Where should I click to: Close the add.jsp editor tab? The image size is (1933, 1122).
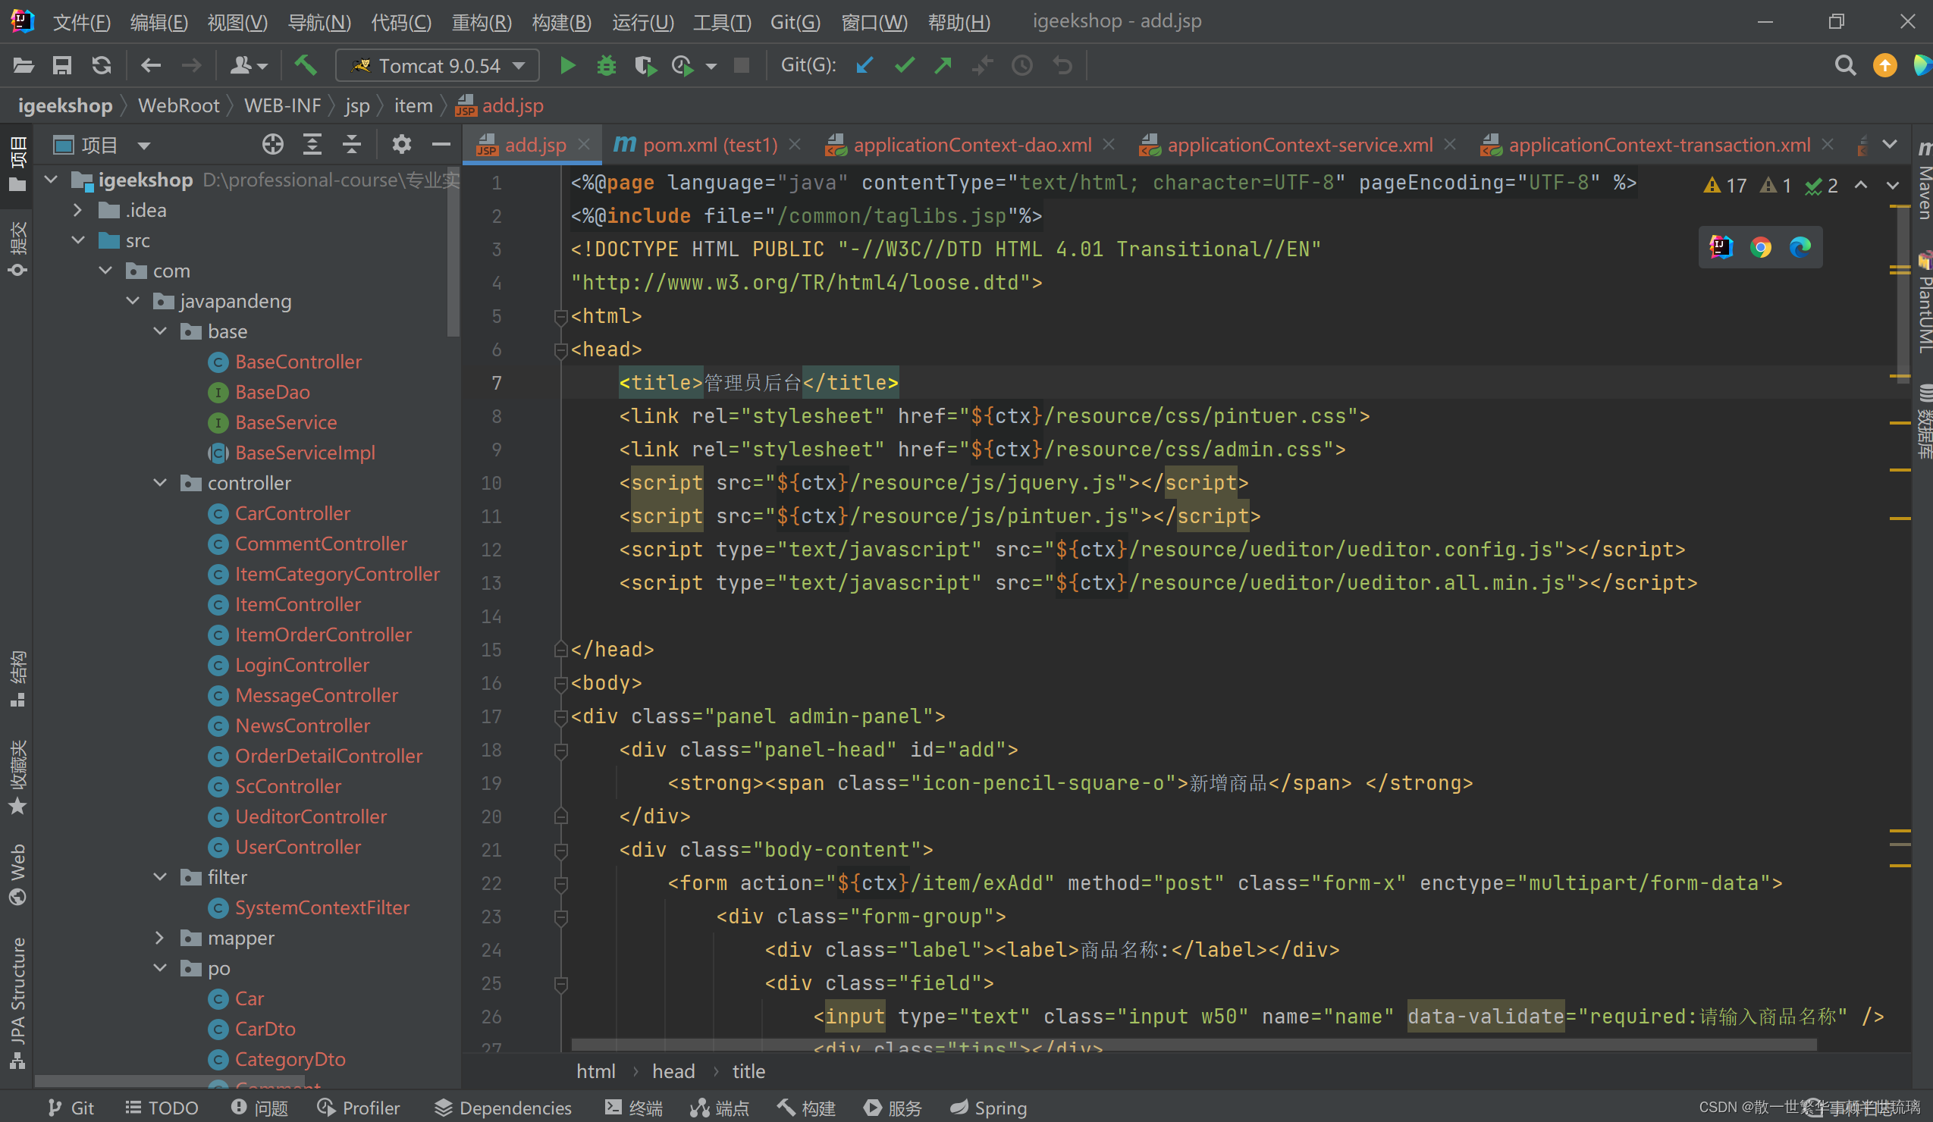click(584, 144)
